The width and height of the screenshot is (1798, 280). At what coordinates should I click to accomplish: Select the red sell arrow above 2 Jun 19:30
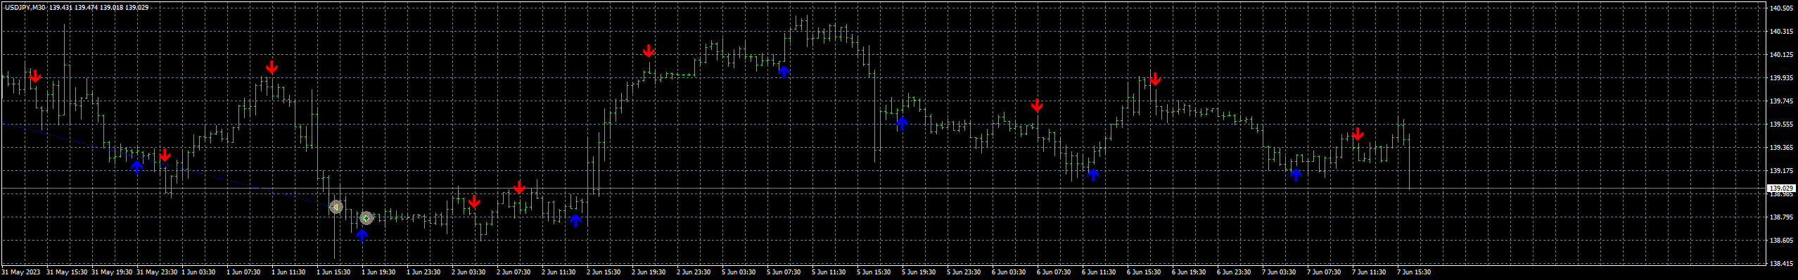tap(649, 51)
